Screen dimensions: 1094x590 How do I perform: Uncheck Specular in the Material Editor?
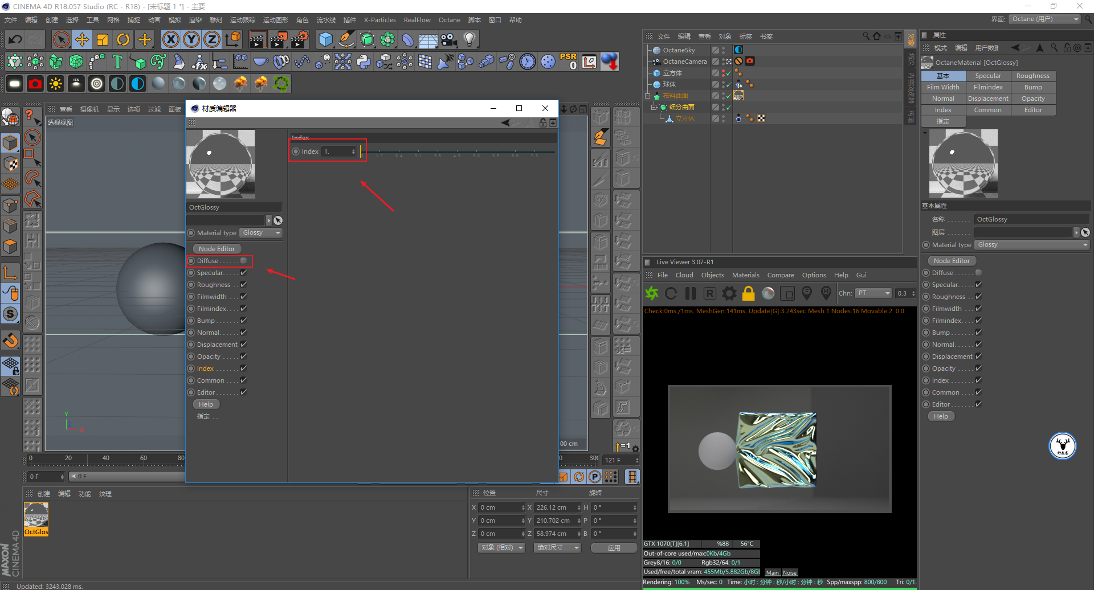[x=244, y=273]
